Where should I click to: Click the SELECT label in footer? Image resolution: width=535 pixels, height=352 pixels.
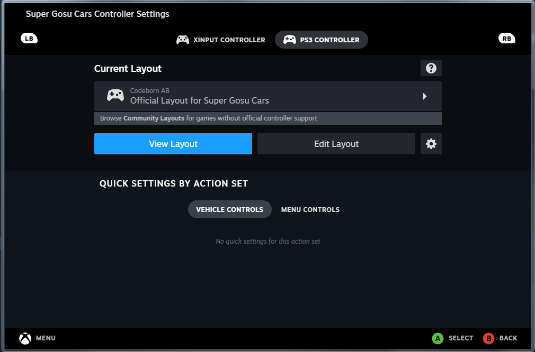tap(461, 338)
